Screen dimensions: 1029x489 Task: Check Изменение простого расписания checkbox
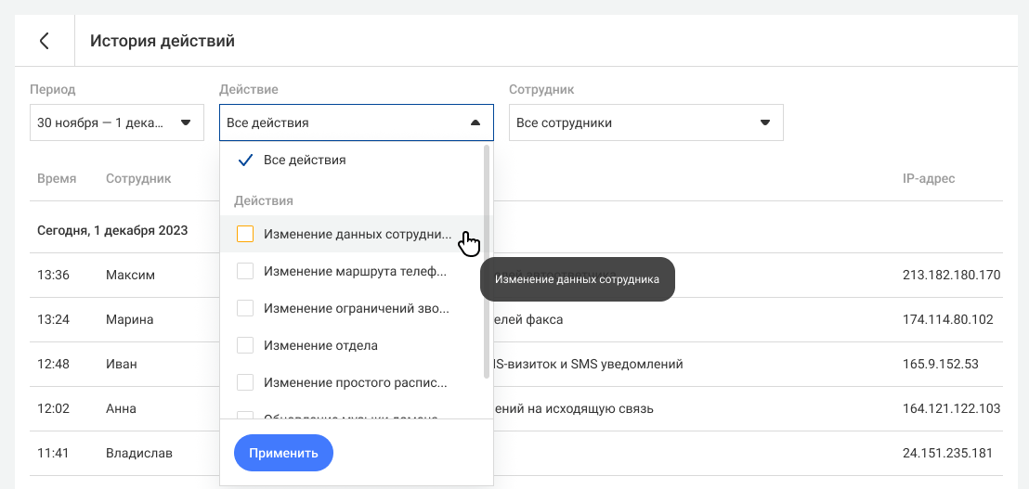(x=245, y=382)
